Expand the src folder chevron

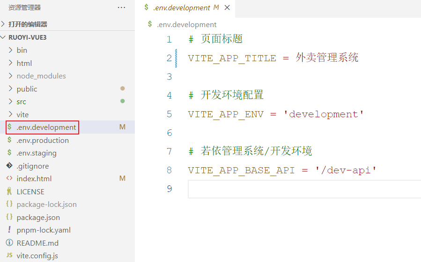[x=10, y=101]
